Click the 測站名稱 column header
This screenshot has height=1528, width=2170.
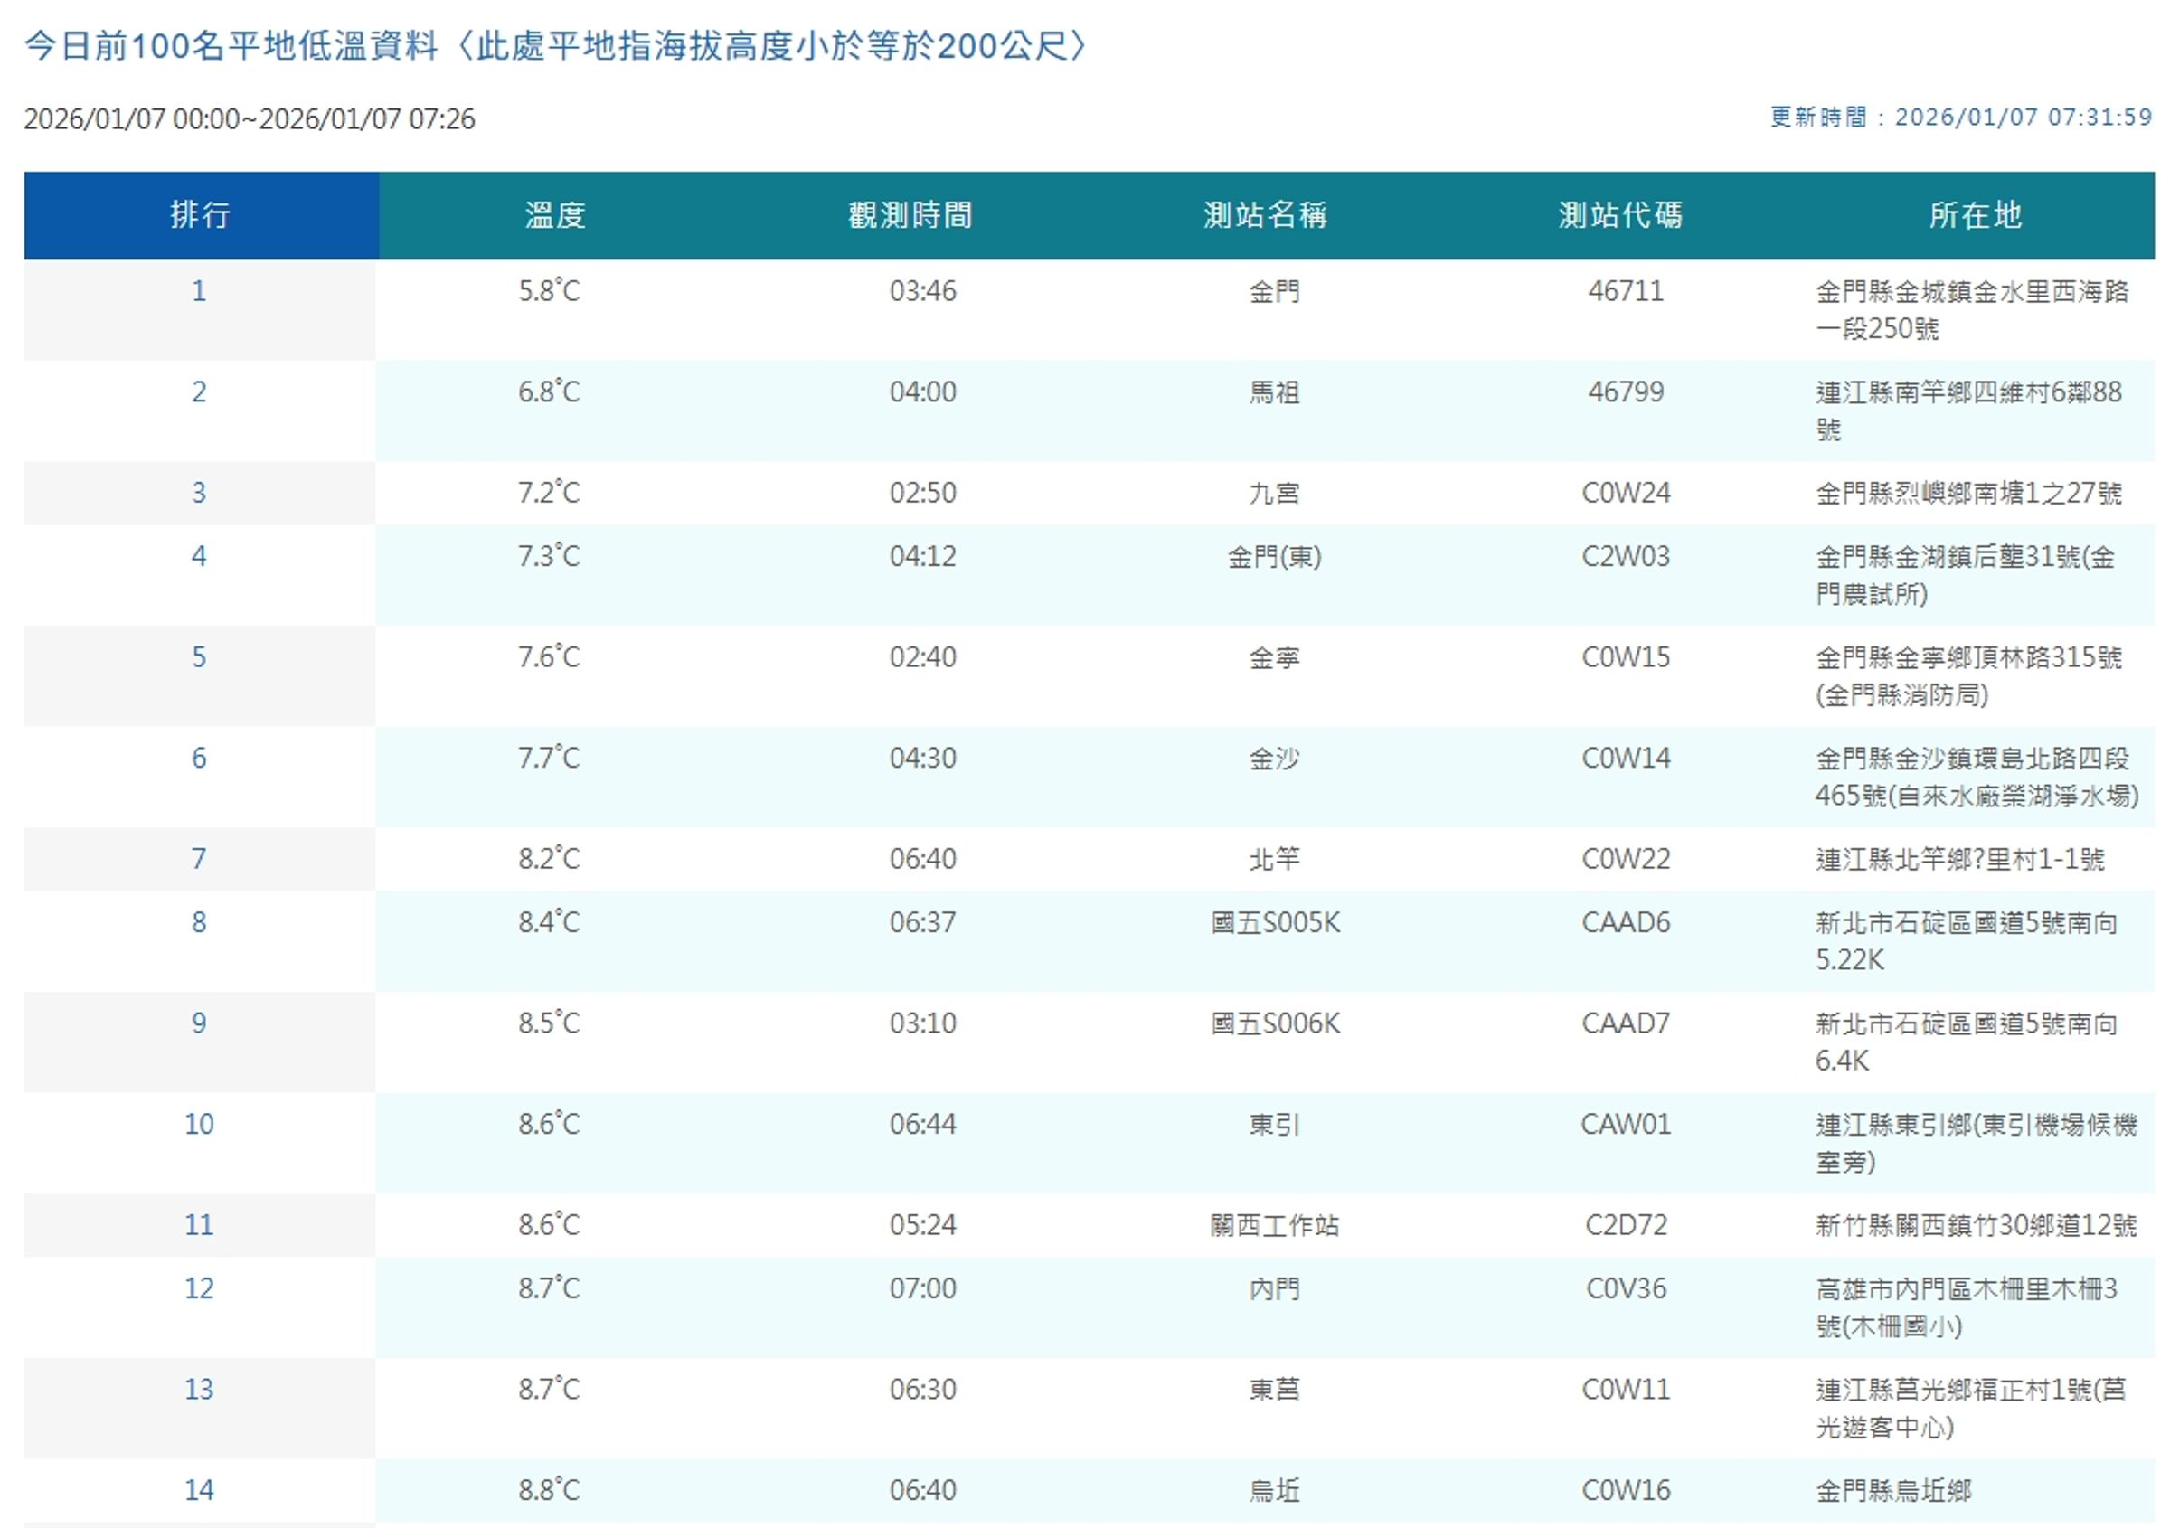[x=1266, y=215]
